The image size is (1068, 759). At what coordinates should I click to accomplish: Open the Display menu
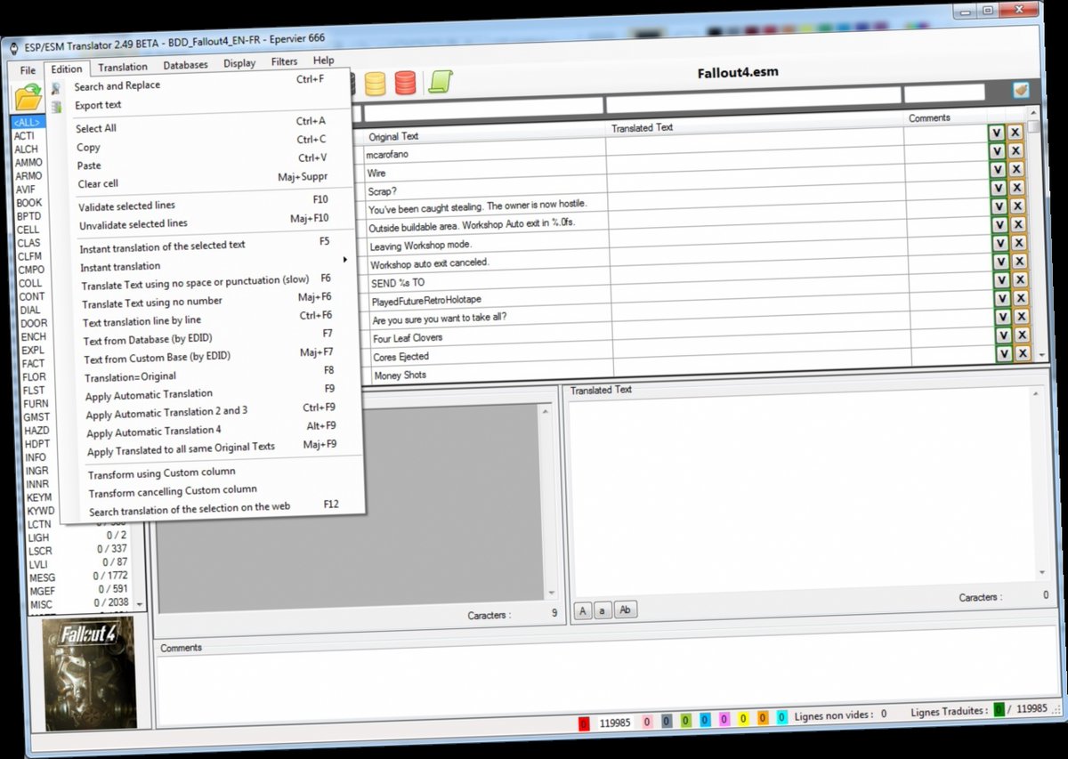click(239, 63)
